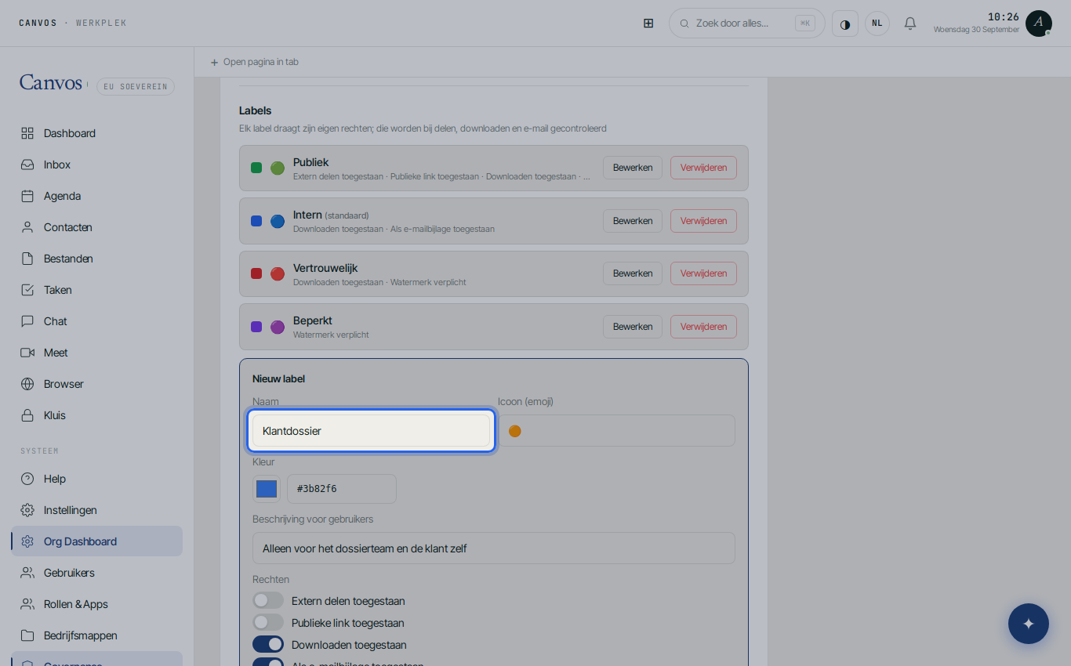The height and width of the screenshot is (666, 1071).
Task: Click the Icoon (emoji) input field
Action: [616, 431]
